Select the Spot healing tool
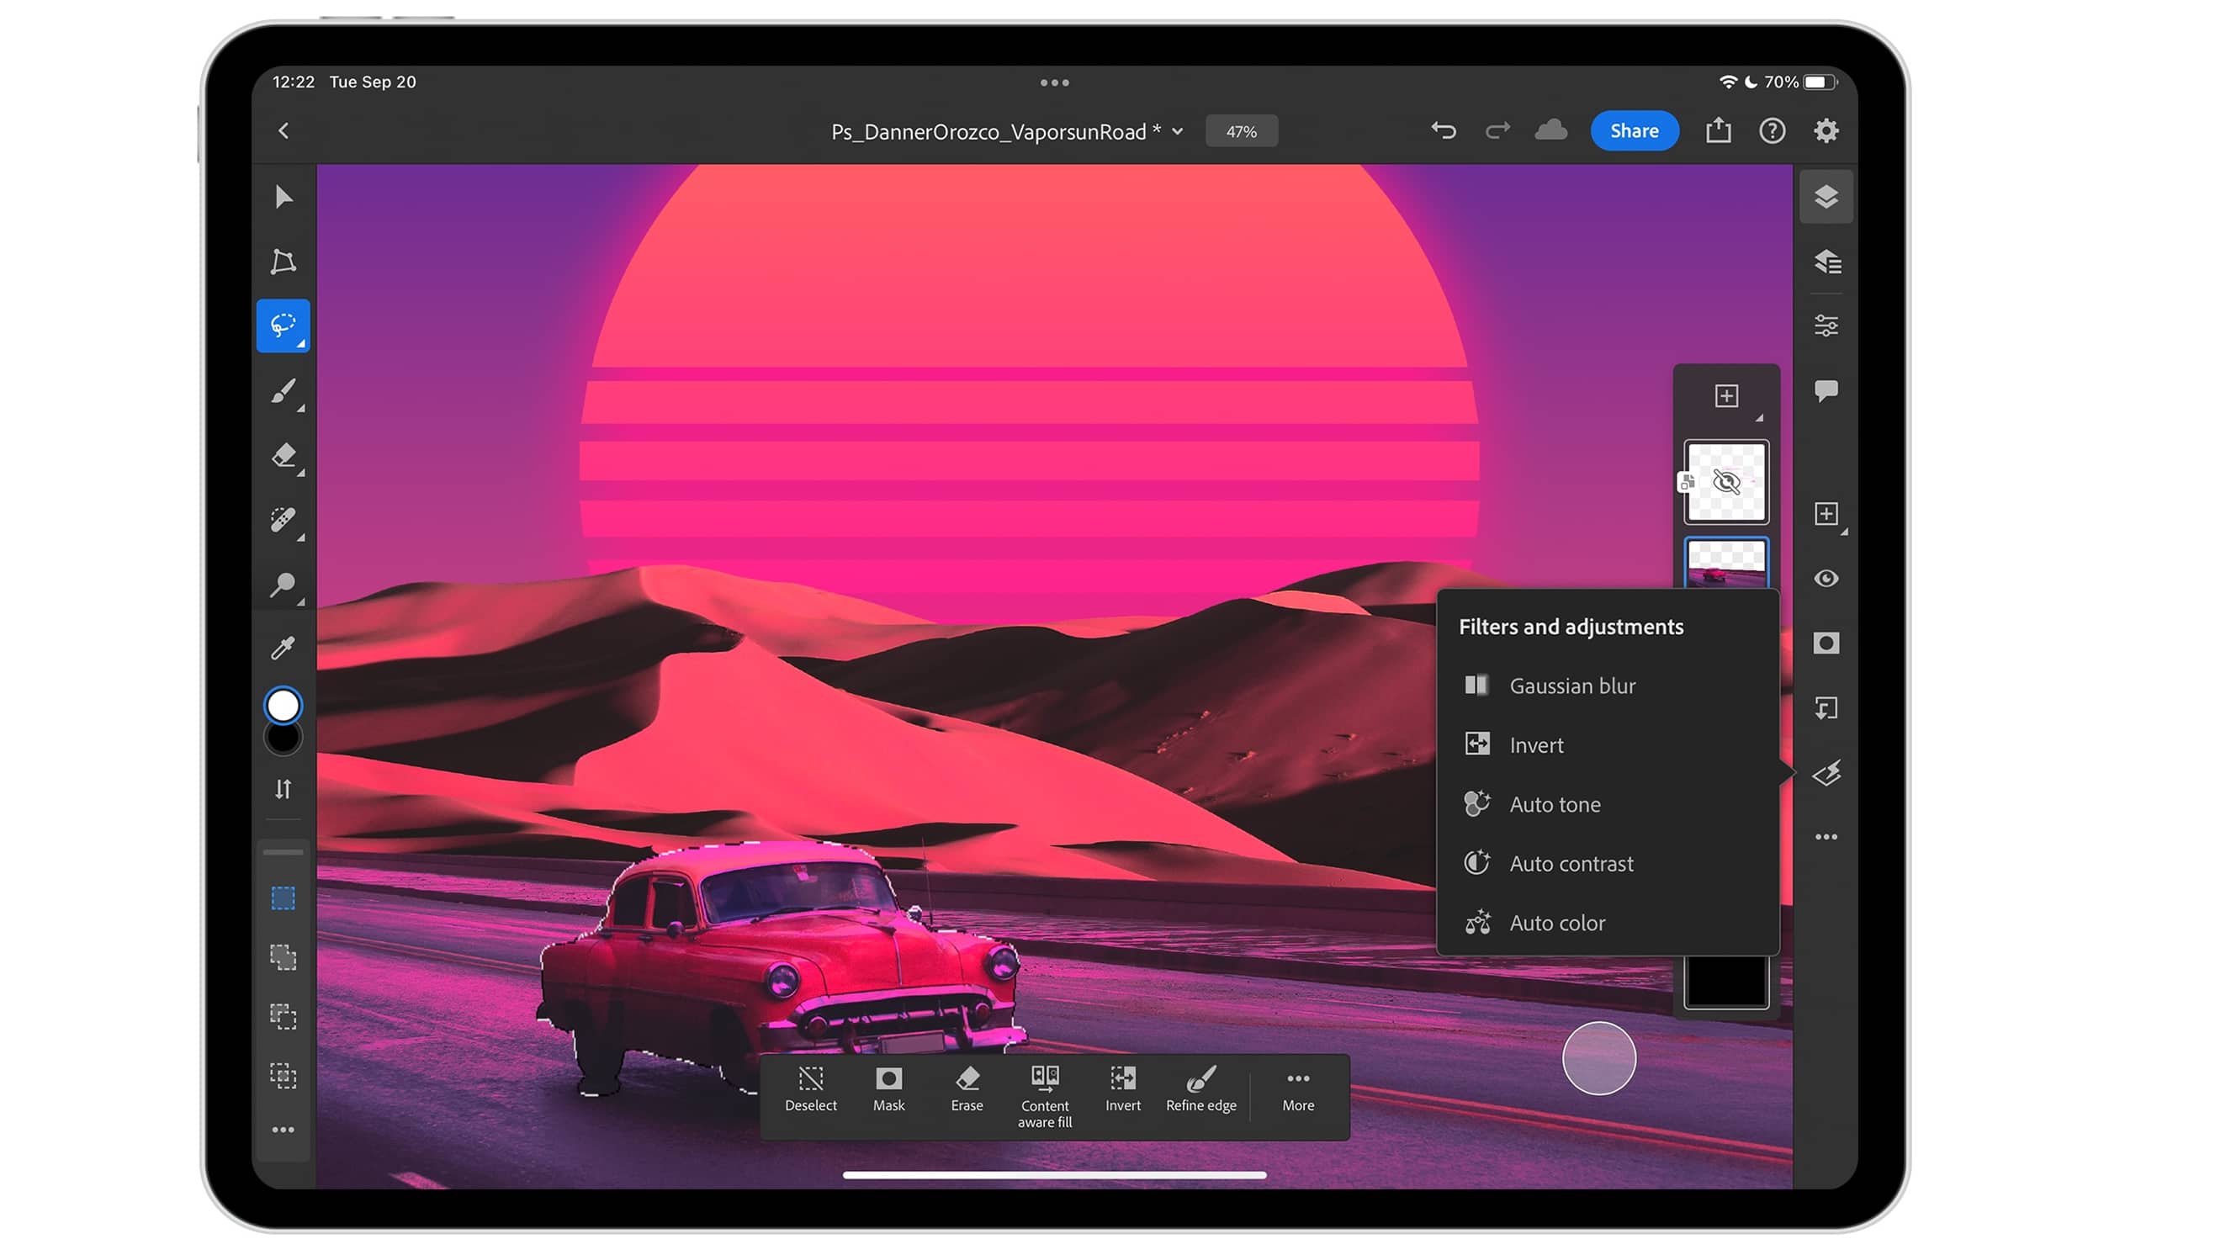This screenshot has height=1255, width=2231. (x=284, y=521)
